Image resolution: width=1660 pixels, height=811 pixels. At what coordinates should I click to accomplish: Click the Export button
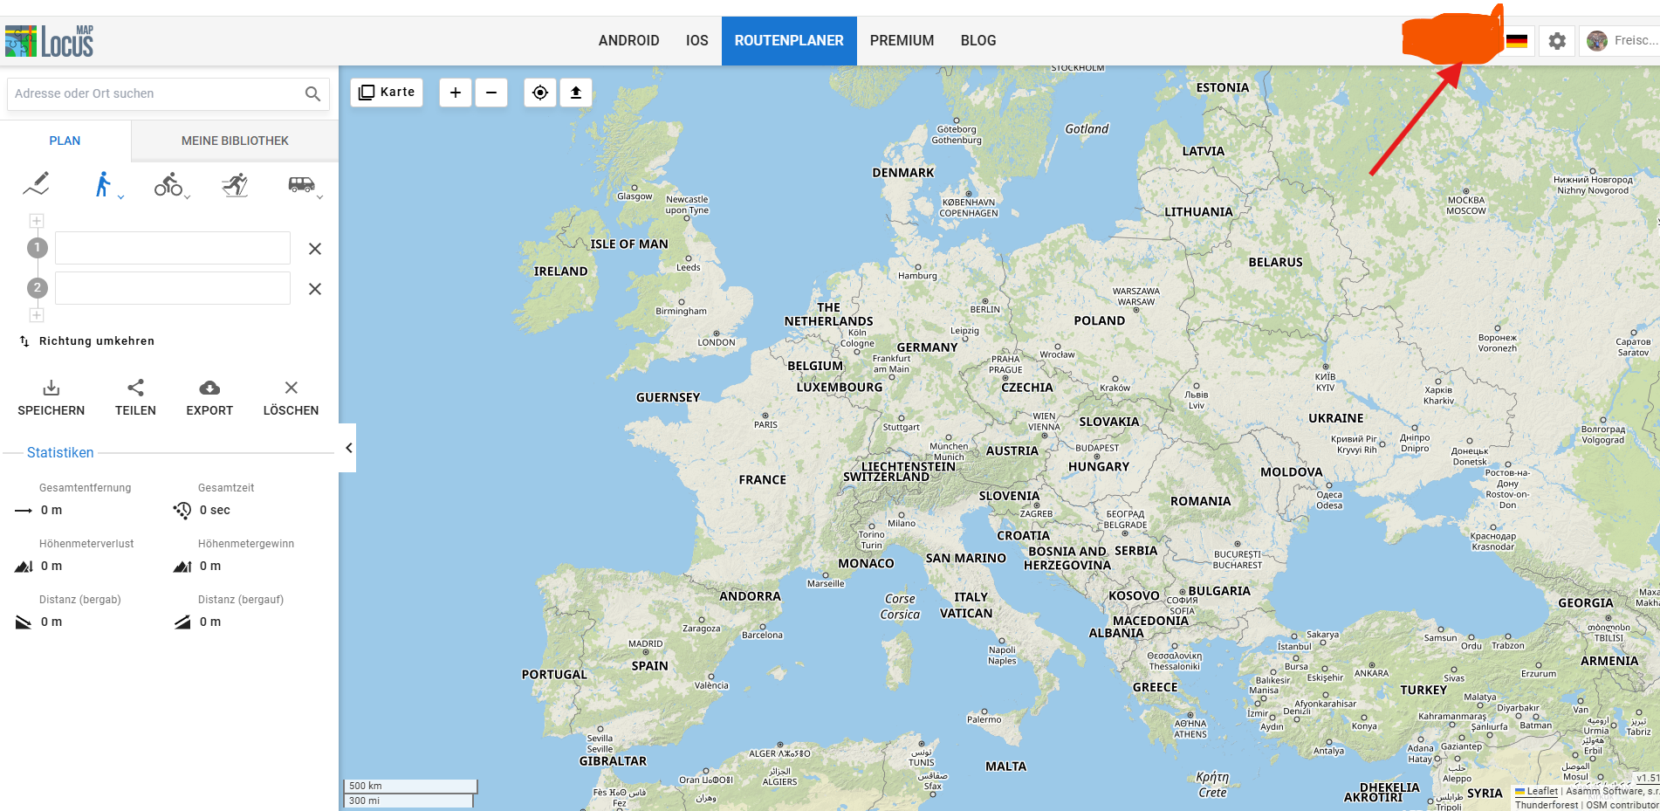tap(209, 398)
